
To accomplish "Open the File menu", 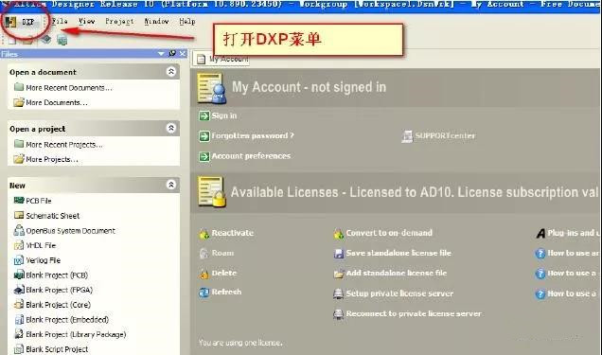I will (60, 22).
